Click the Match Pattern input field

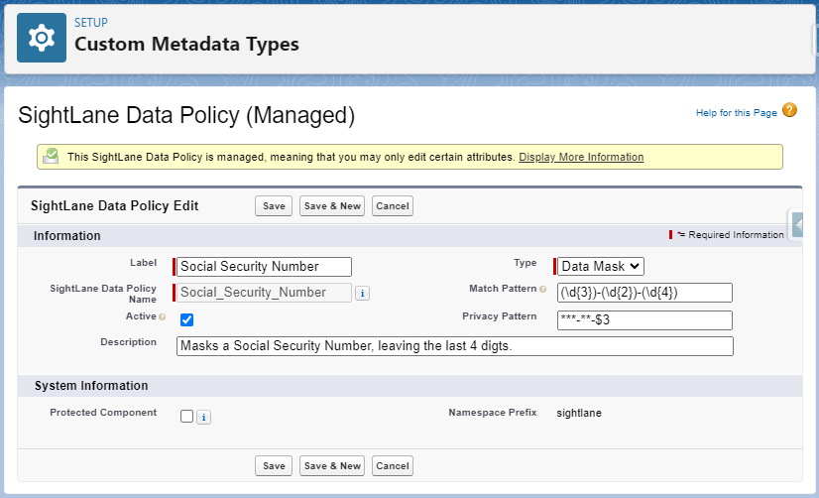pyautogui.click(x=644, y=293)
